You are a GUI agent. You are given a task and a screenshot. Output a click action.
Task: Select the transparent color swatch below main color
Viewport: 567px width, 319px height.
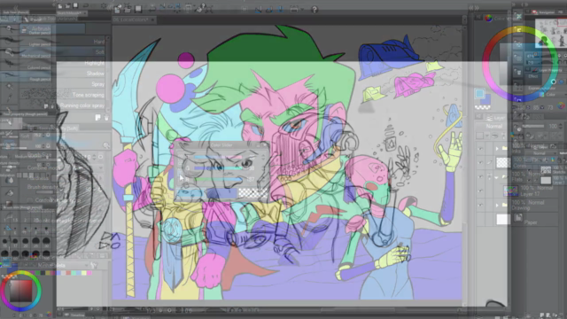(x=482, y=107)
